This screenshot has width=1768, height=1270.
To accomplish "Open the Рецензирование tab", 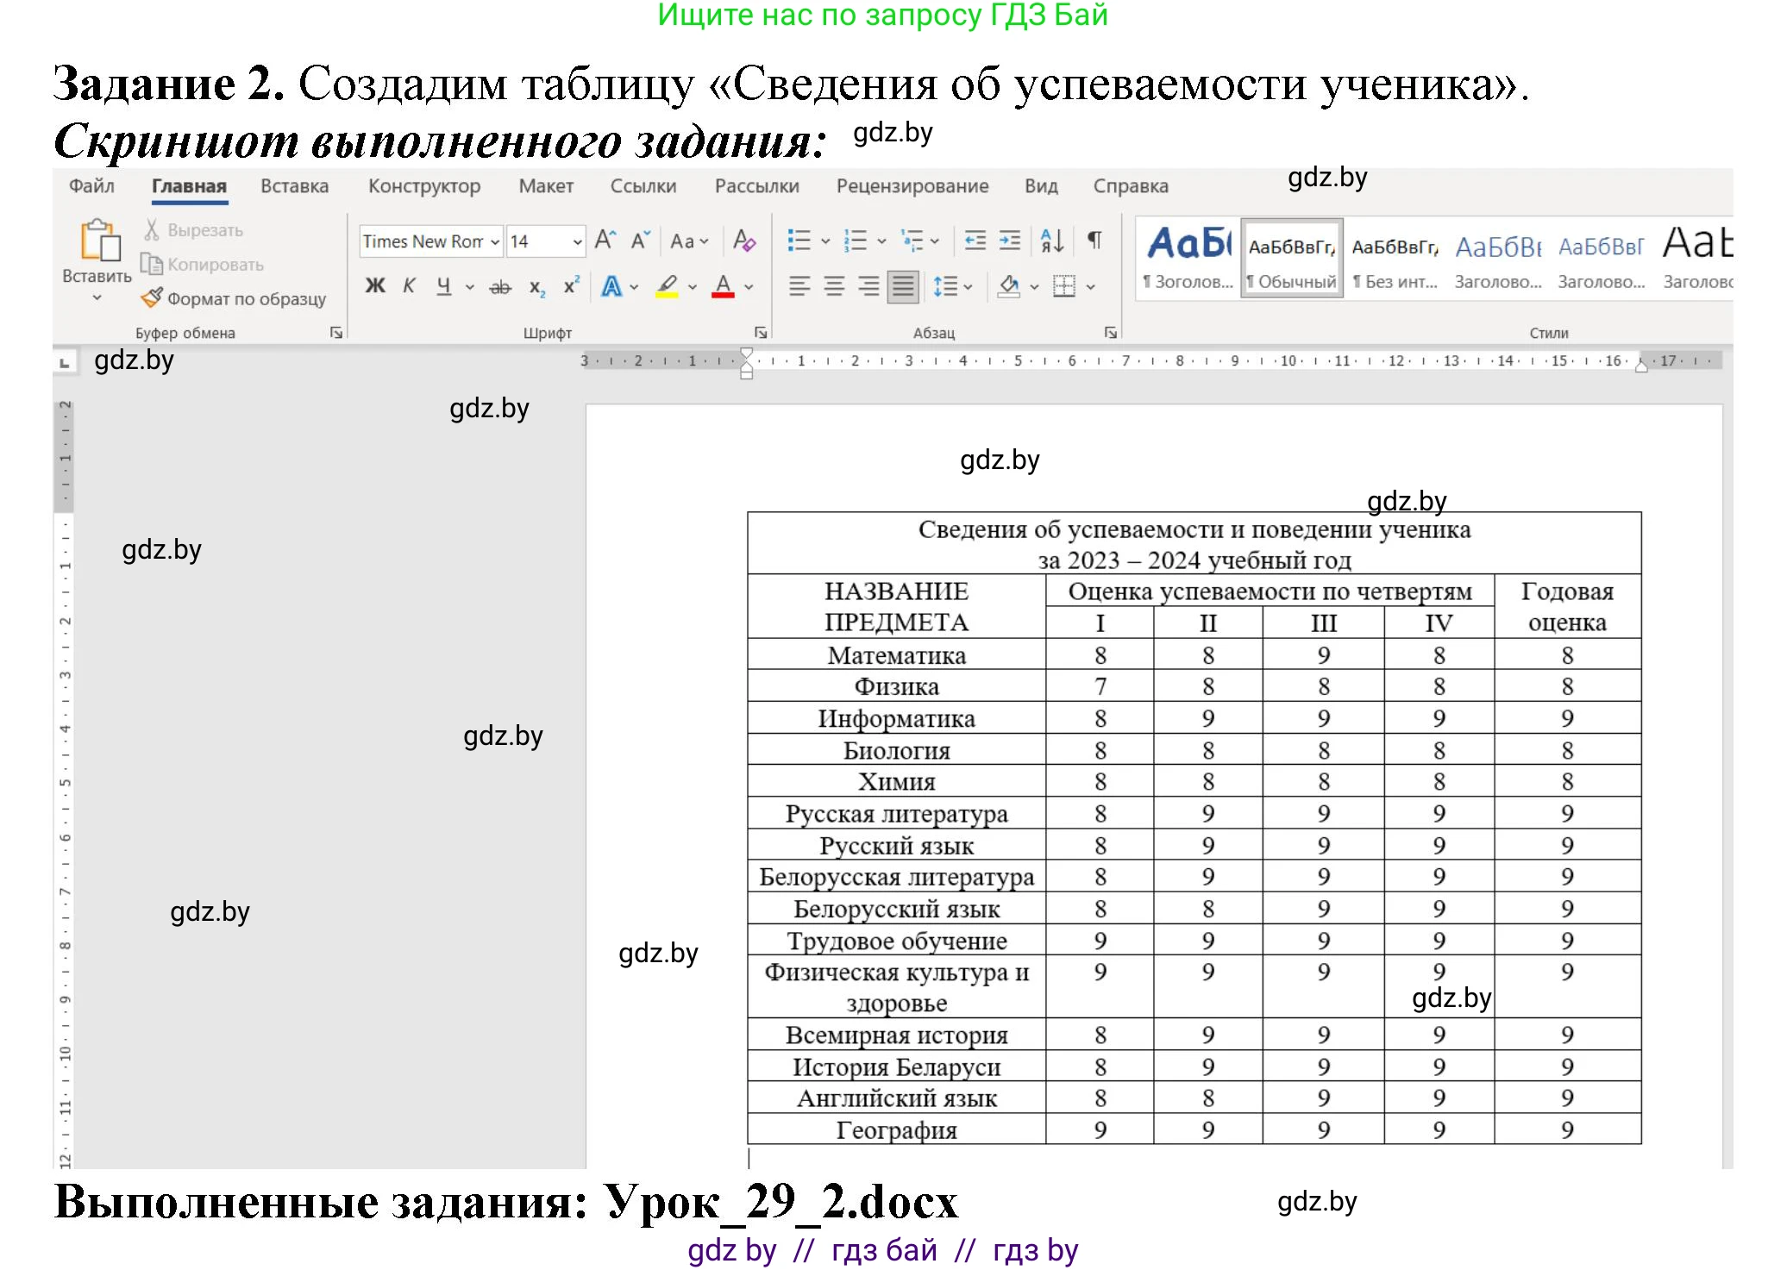I will click(912, 185).
